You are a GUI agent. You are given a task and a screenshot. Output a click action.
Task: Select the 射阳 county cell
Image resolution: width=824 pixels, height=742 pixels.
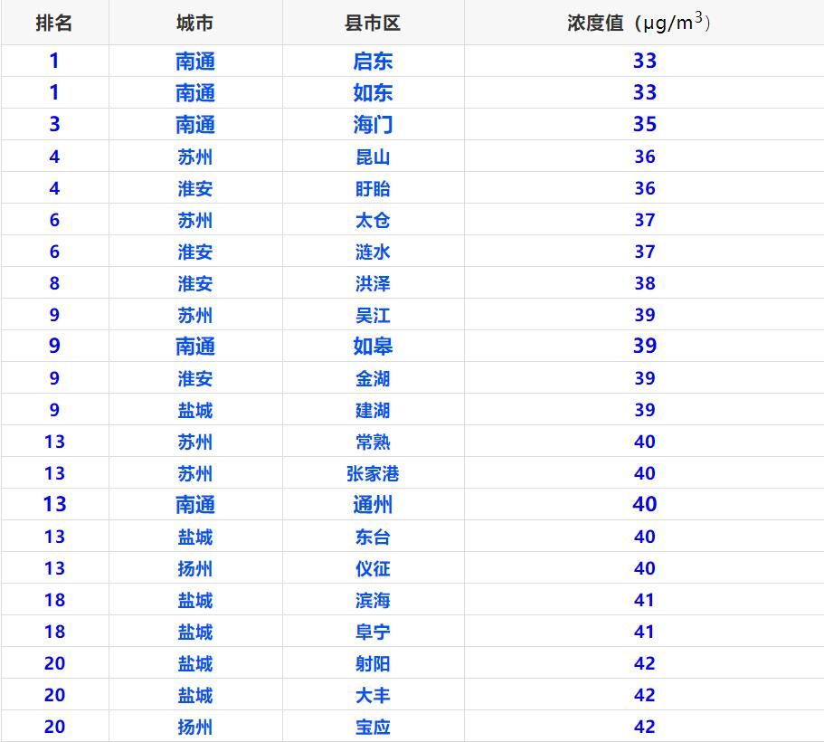click(x=373, y=663)
